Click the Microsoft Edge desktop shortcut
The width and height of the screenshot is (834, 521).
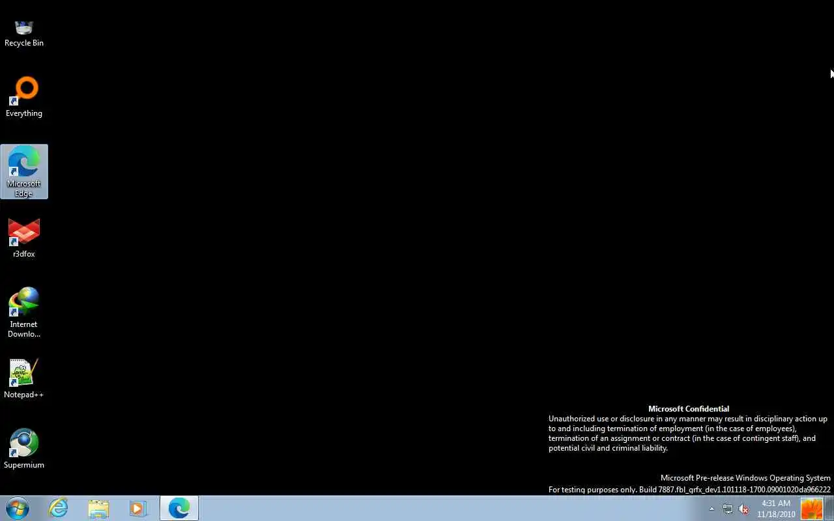pos(24,171)
